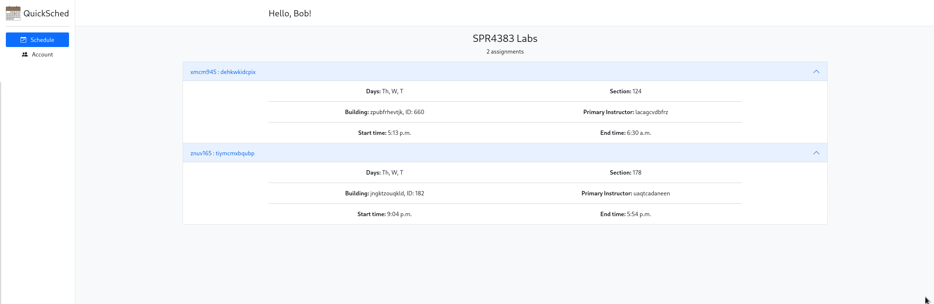Open the Account menu item
Screen dimensions: 934x304
point(37,54)
